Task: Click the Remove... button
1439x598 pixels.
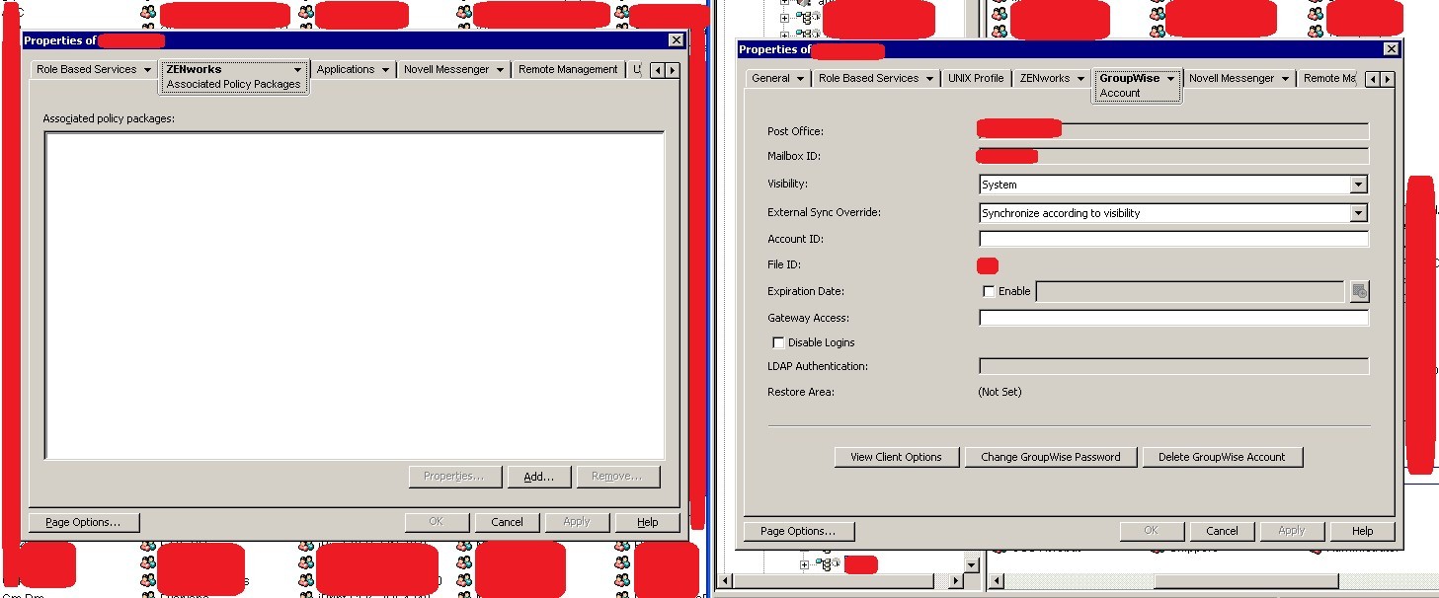Action: pyautogui.click(x=617, y=477)
